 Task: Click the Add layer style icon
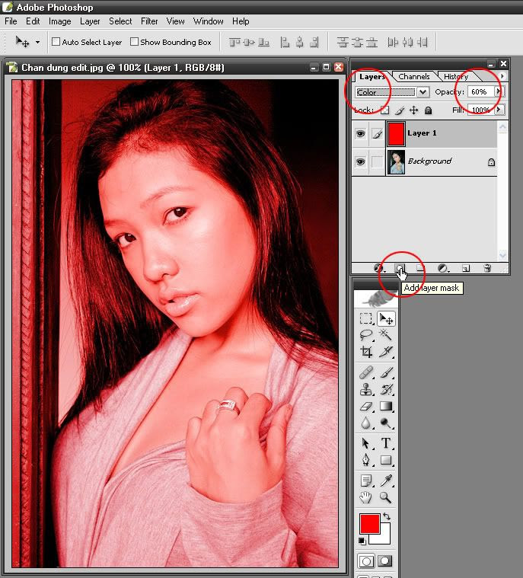(x=378, y=268)
